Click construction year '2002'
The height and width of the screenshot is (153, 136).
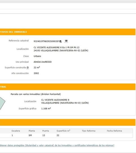point(36,73)
